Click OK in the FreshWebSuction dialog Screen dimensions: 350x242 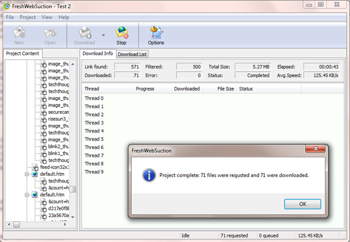pos(302,204)
